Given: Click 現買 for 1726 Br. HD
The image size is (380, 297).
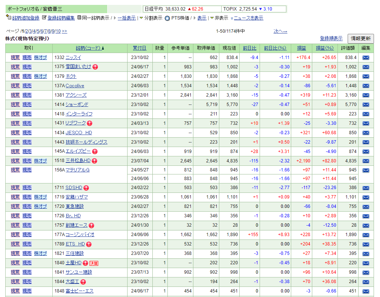Looking at the screenshot, I should (15, 216).
